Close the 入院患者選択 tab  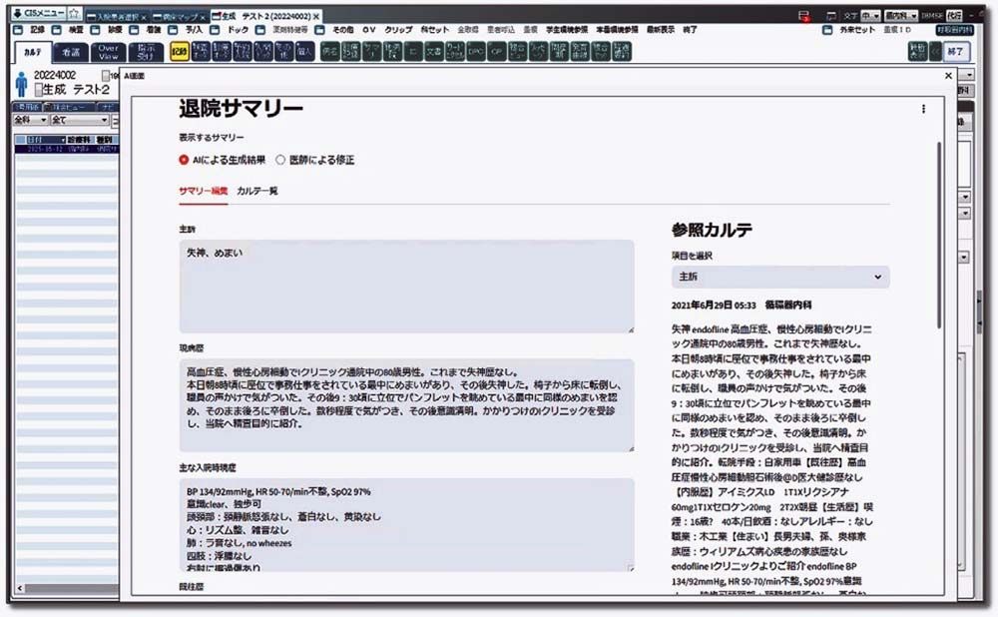coord(144,17)
